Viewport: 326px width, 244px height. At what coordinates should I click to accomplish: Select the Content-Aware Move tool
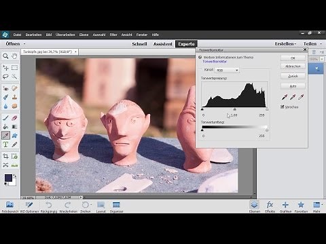tap(5, 165)
